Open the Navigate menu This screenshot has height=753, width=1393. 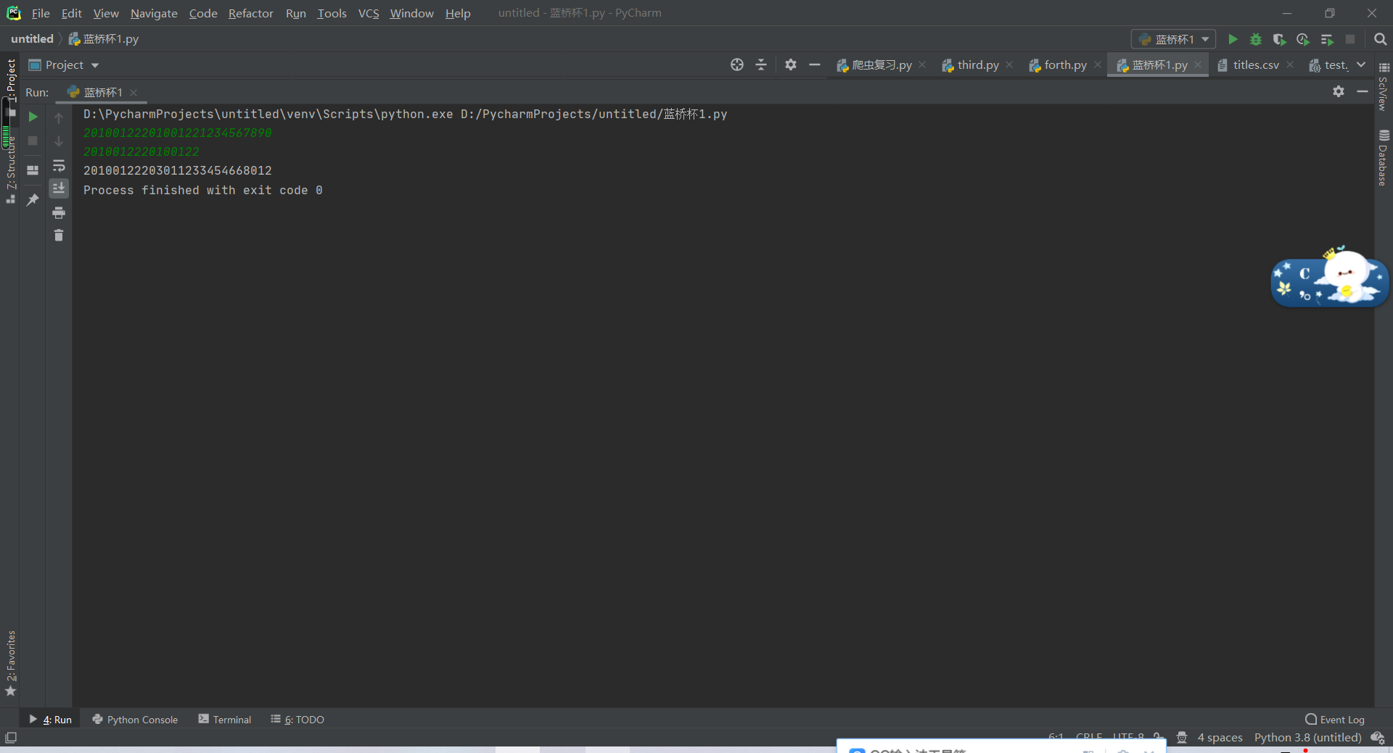153,13
